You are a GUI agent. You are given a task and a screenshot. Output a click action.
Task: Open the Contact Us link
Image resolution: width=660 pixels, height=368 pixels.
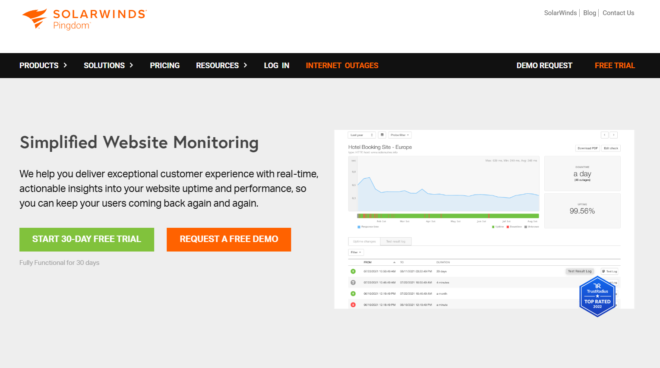pyautogui.click(x=618, y=13)
